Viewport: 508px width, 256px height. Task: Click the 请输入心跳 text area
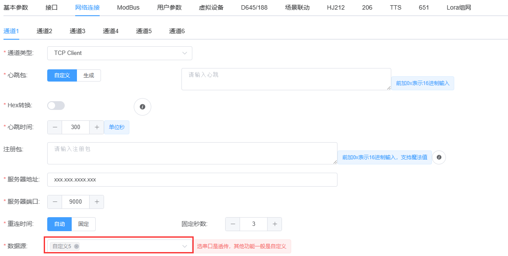[286, 79]
